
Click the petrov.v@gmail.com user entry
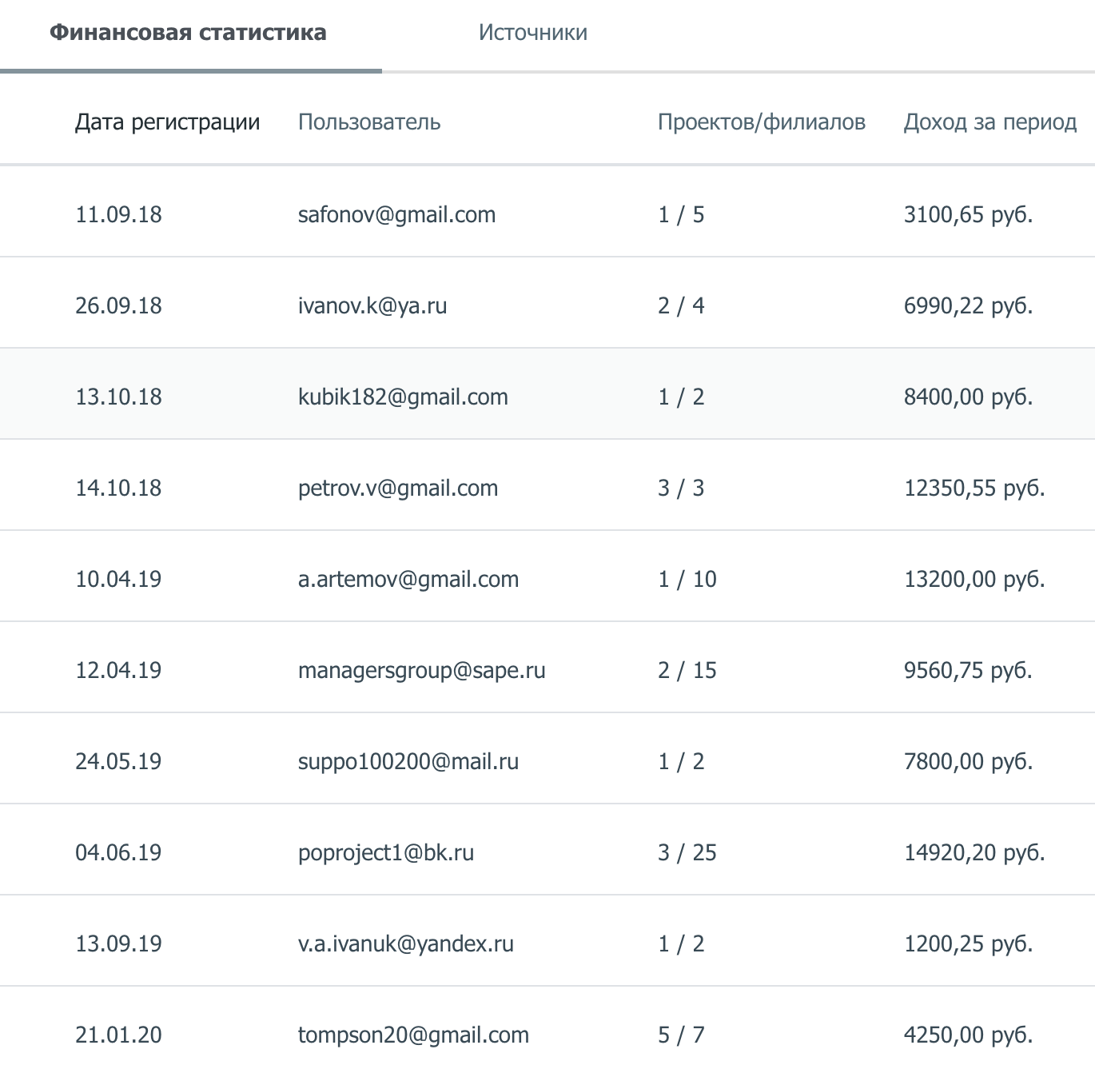397,489
